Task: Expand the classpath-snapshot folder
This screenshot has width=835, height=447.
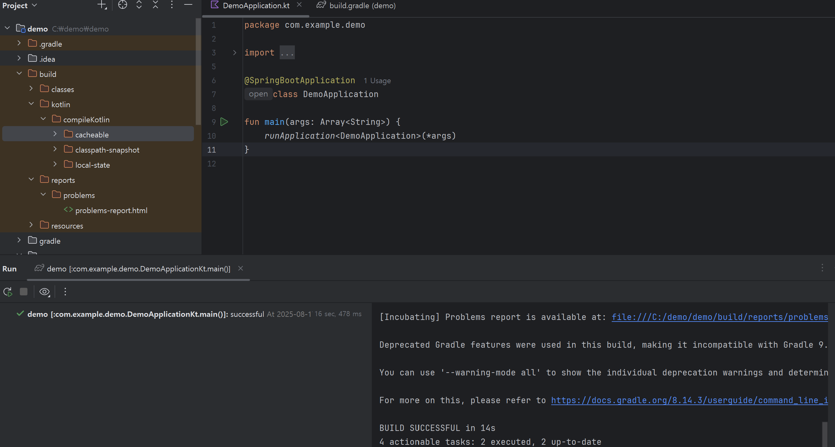Action: coord(55,149)
